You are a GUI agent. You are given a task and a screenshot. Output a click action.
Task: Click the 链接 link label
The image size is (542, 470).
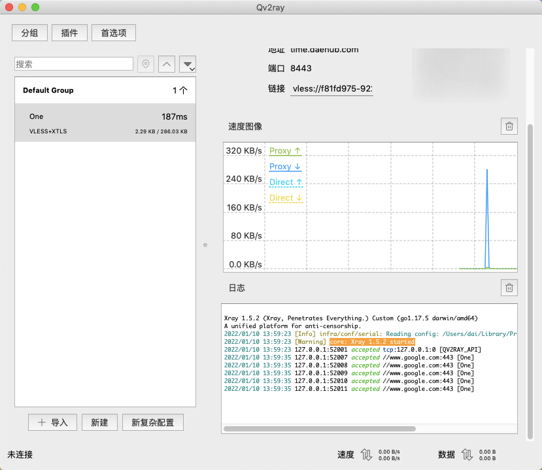tap(277, 89)
